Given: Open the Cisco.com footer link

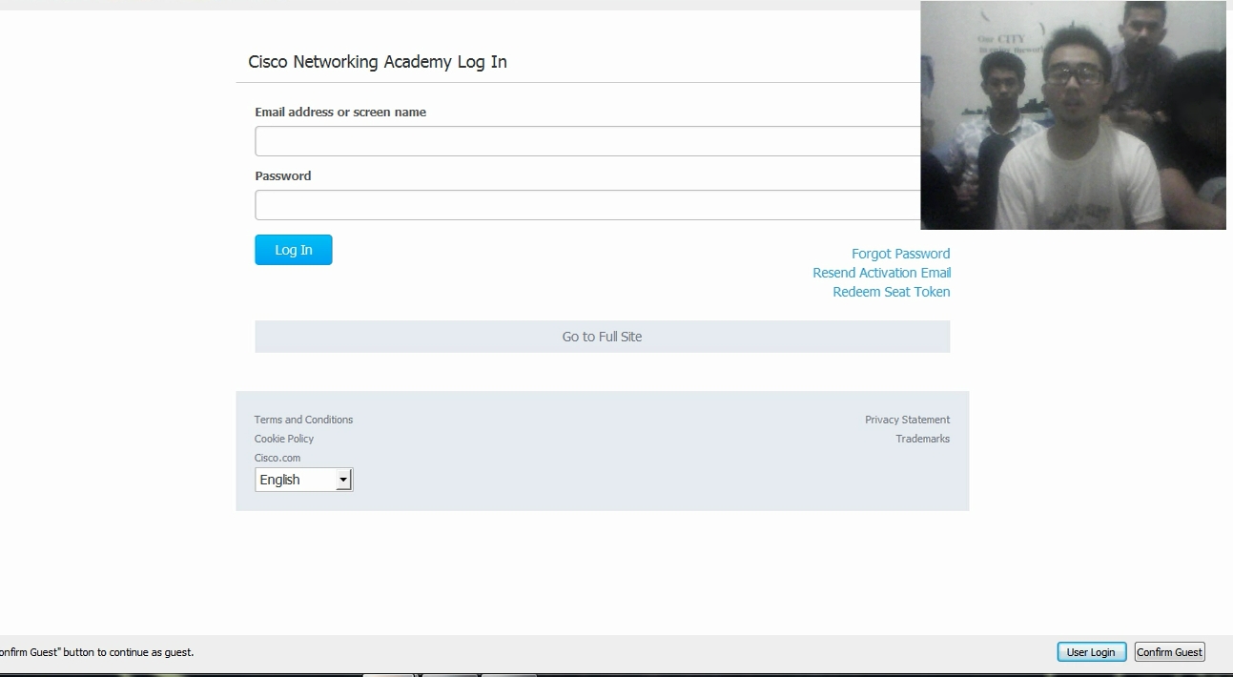Looking at the screenshot, I should tap(277, 458).
